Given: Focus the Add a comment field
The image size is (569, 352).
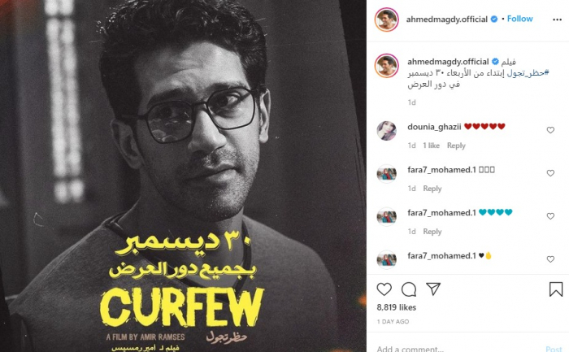Looking at the screenshot, I should click(457, 349).
